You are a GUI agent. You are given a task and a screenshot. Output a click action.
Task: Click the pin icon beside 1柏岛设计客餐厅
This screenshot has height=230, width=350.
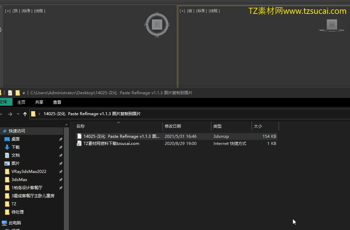(61, 188)
